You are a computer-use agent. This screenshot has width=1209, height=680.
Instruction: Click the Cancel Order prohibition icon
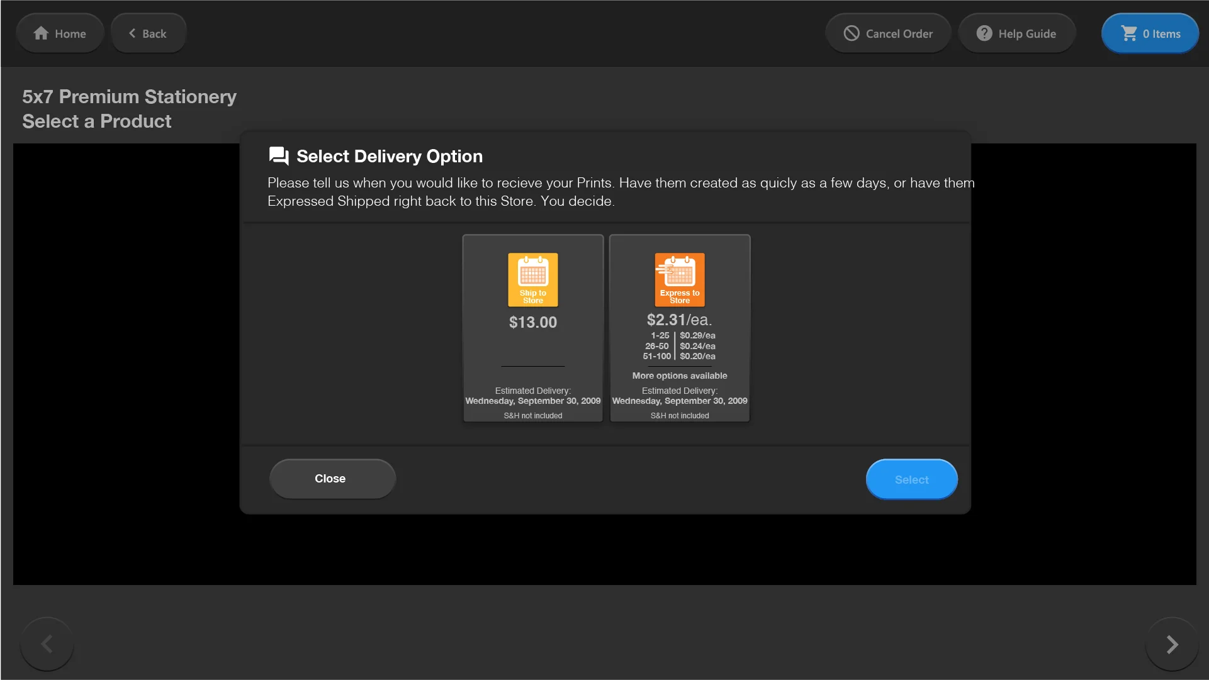click(851, 33)
